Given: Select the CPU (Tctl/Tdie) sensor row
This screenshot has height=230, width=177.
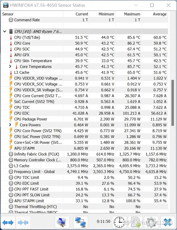Looking at the screenshot, I should (27, 37).
